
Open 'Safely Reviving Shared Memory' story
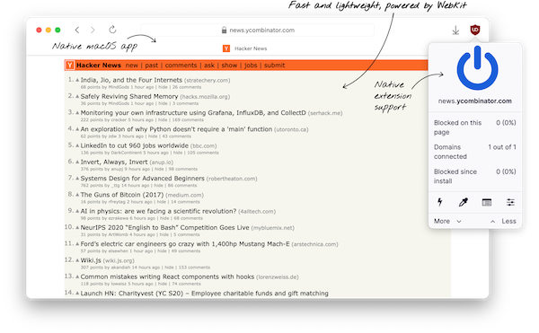tap(129, 96)
